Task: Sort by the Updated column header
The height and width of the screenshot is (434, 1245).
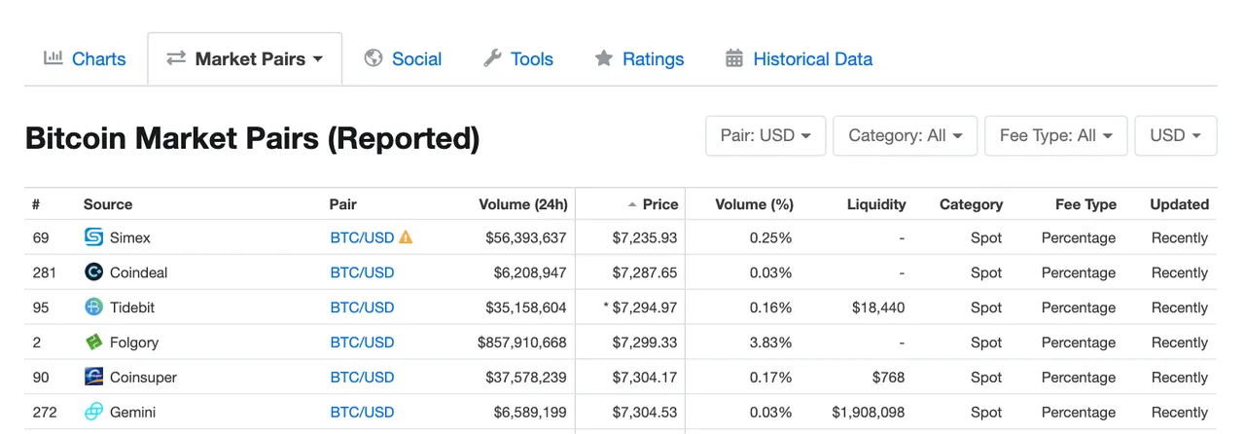Action: point(1180,204)
